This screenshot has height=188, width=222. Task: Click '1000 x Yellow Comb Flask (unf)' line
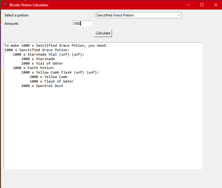tap(60, 72)
